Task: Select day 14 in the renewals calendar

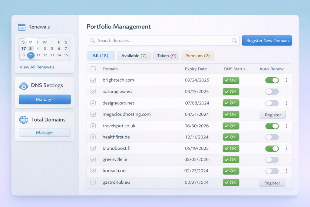Action: click(59, 55)
